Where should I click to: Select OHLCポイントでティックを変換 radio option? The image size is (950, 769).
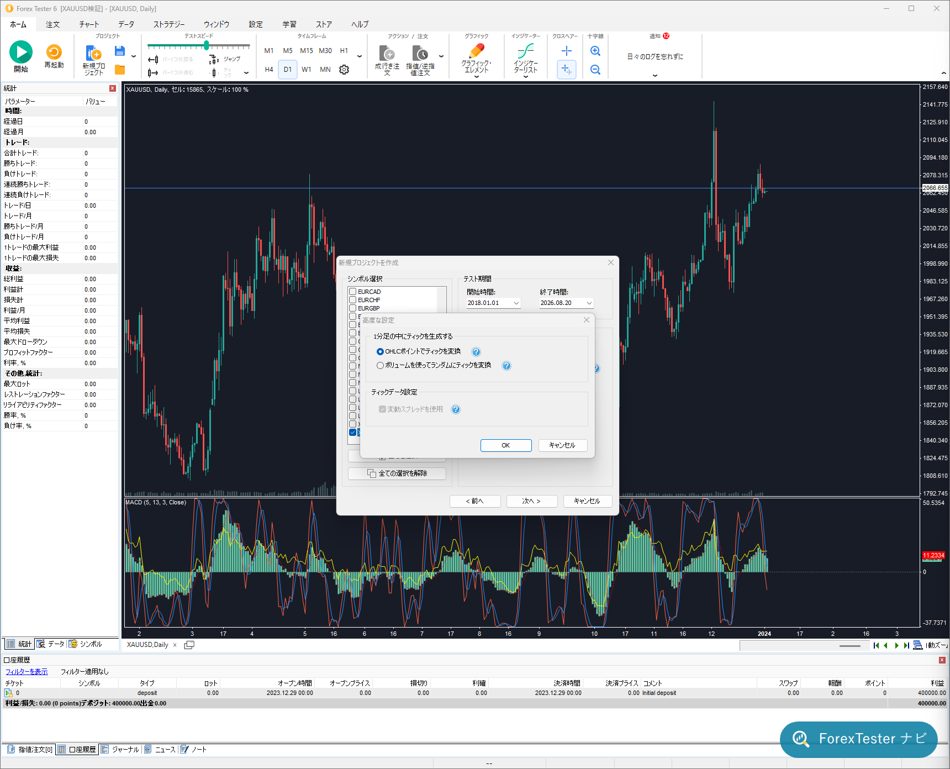click(380, 352)
